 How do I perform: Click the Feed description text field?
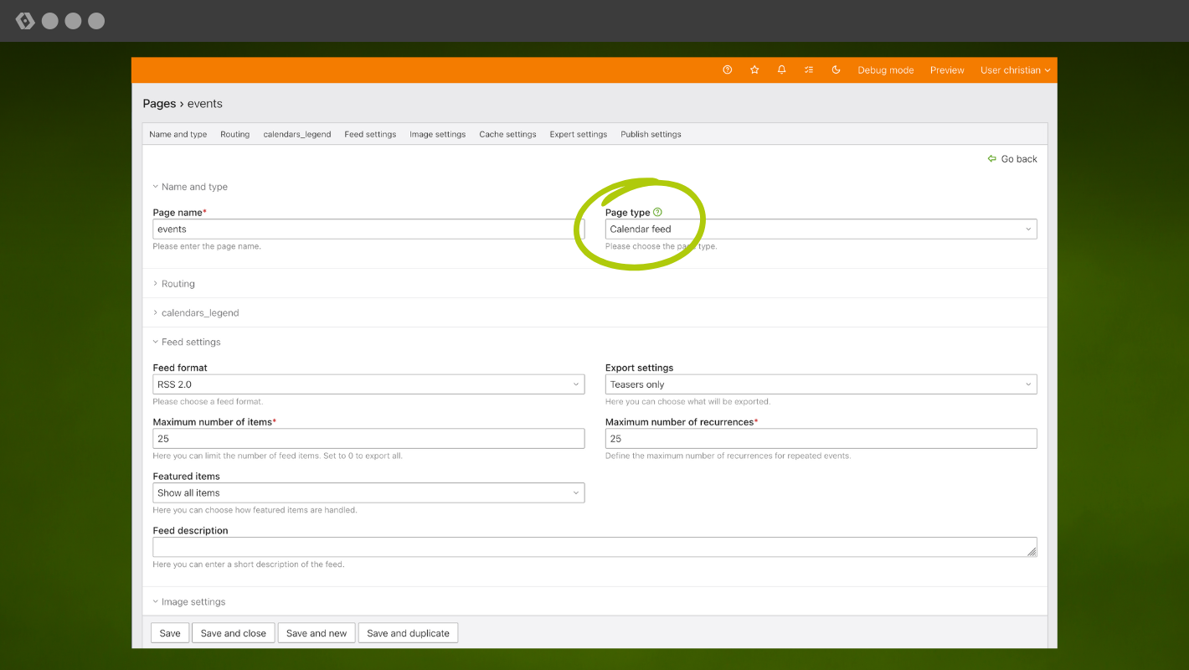coord(593,547)
